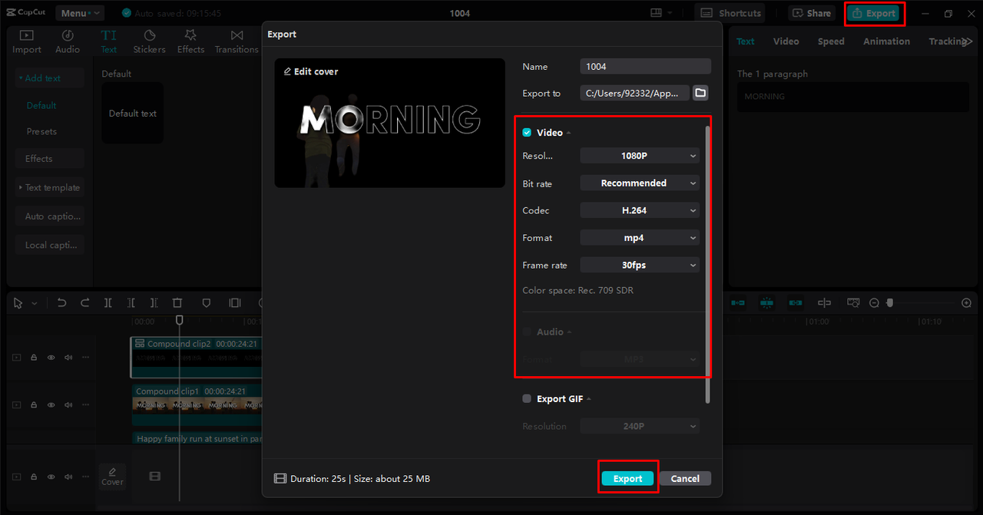Lock the Compound clip1 track
Viewport: 983px width, 515px height.
coord(34,404)
